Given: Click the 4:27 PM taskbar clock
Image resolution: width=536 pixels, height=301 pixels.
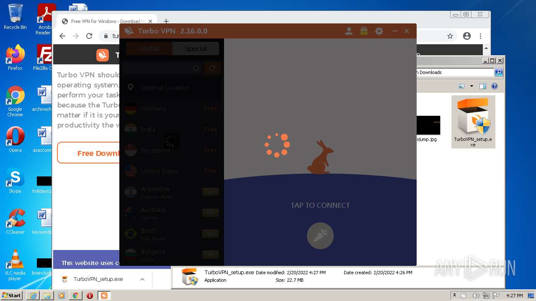Looking at the screenshot, I should coord(514,296).
